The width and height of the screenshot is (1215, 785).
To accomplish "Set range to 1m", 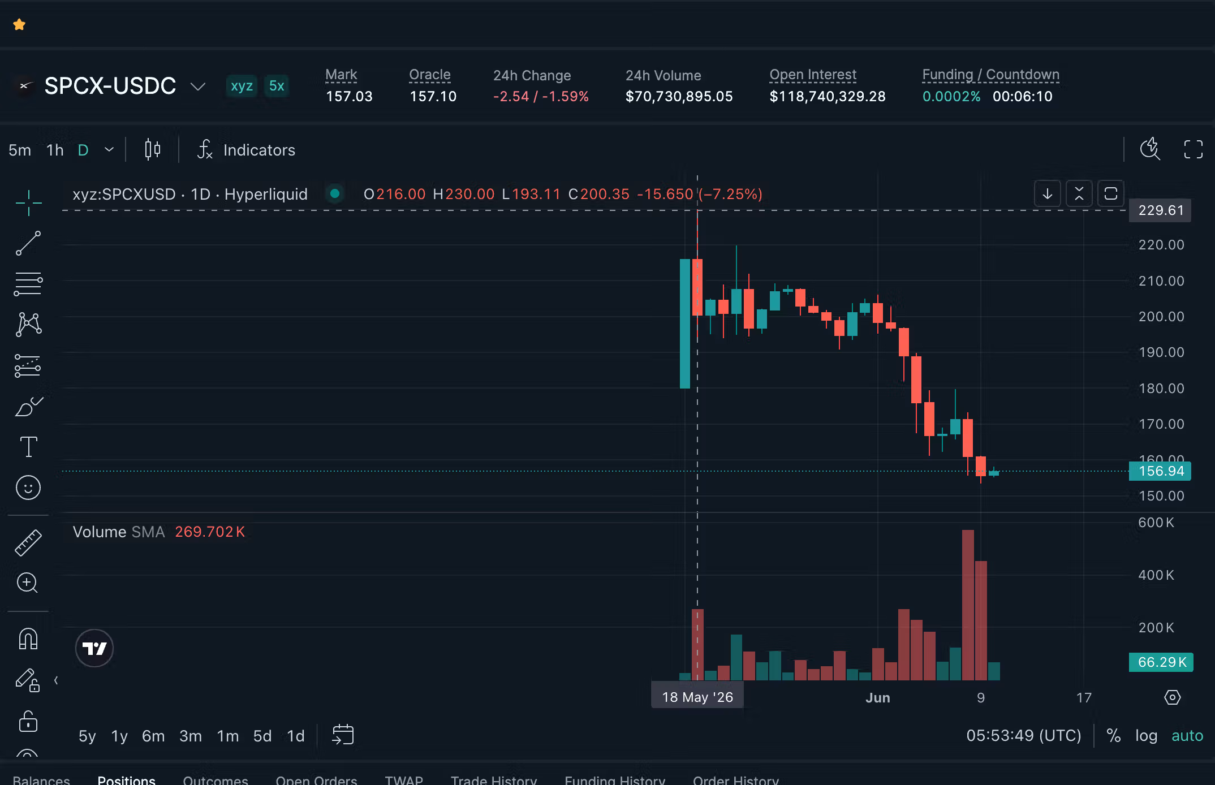I will pyautogui.click(x=228, y=736).
